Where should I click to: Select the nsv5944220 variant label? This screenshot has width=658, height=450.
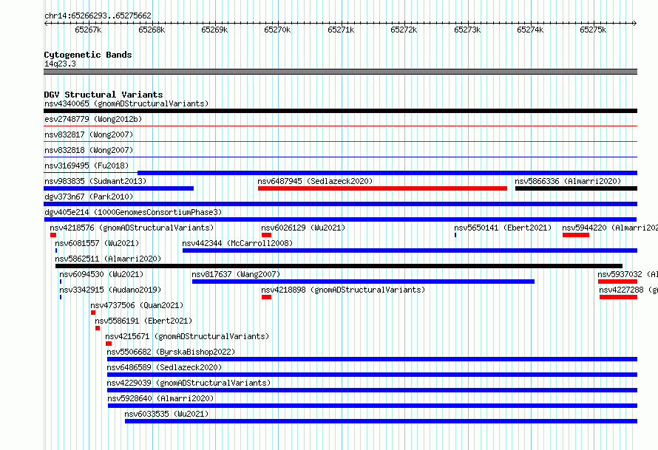click(610, 228)
